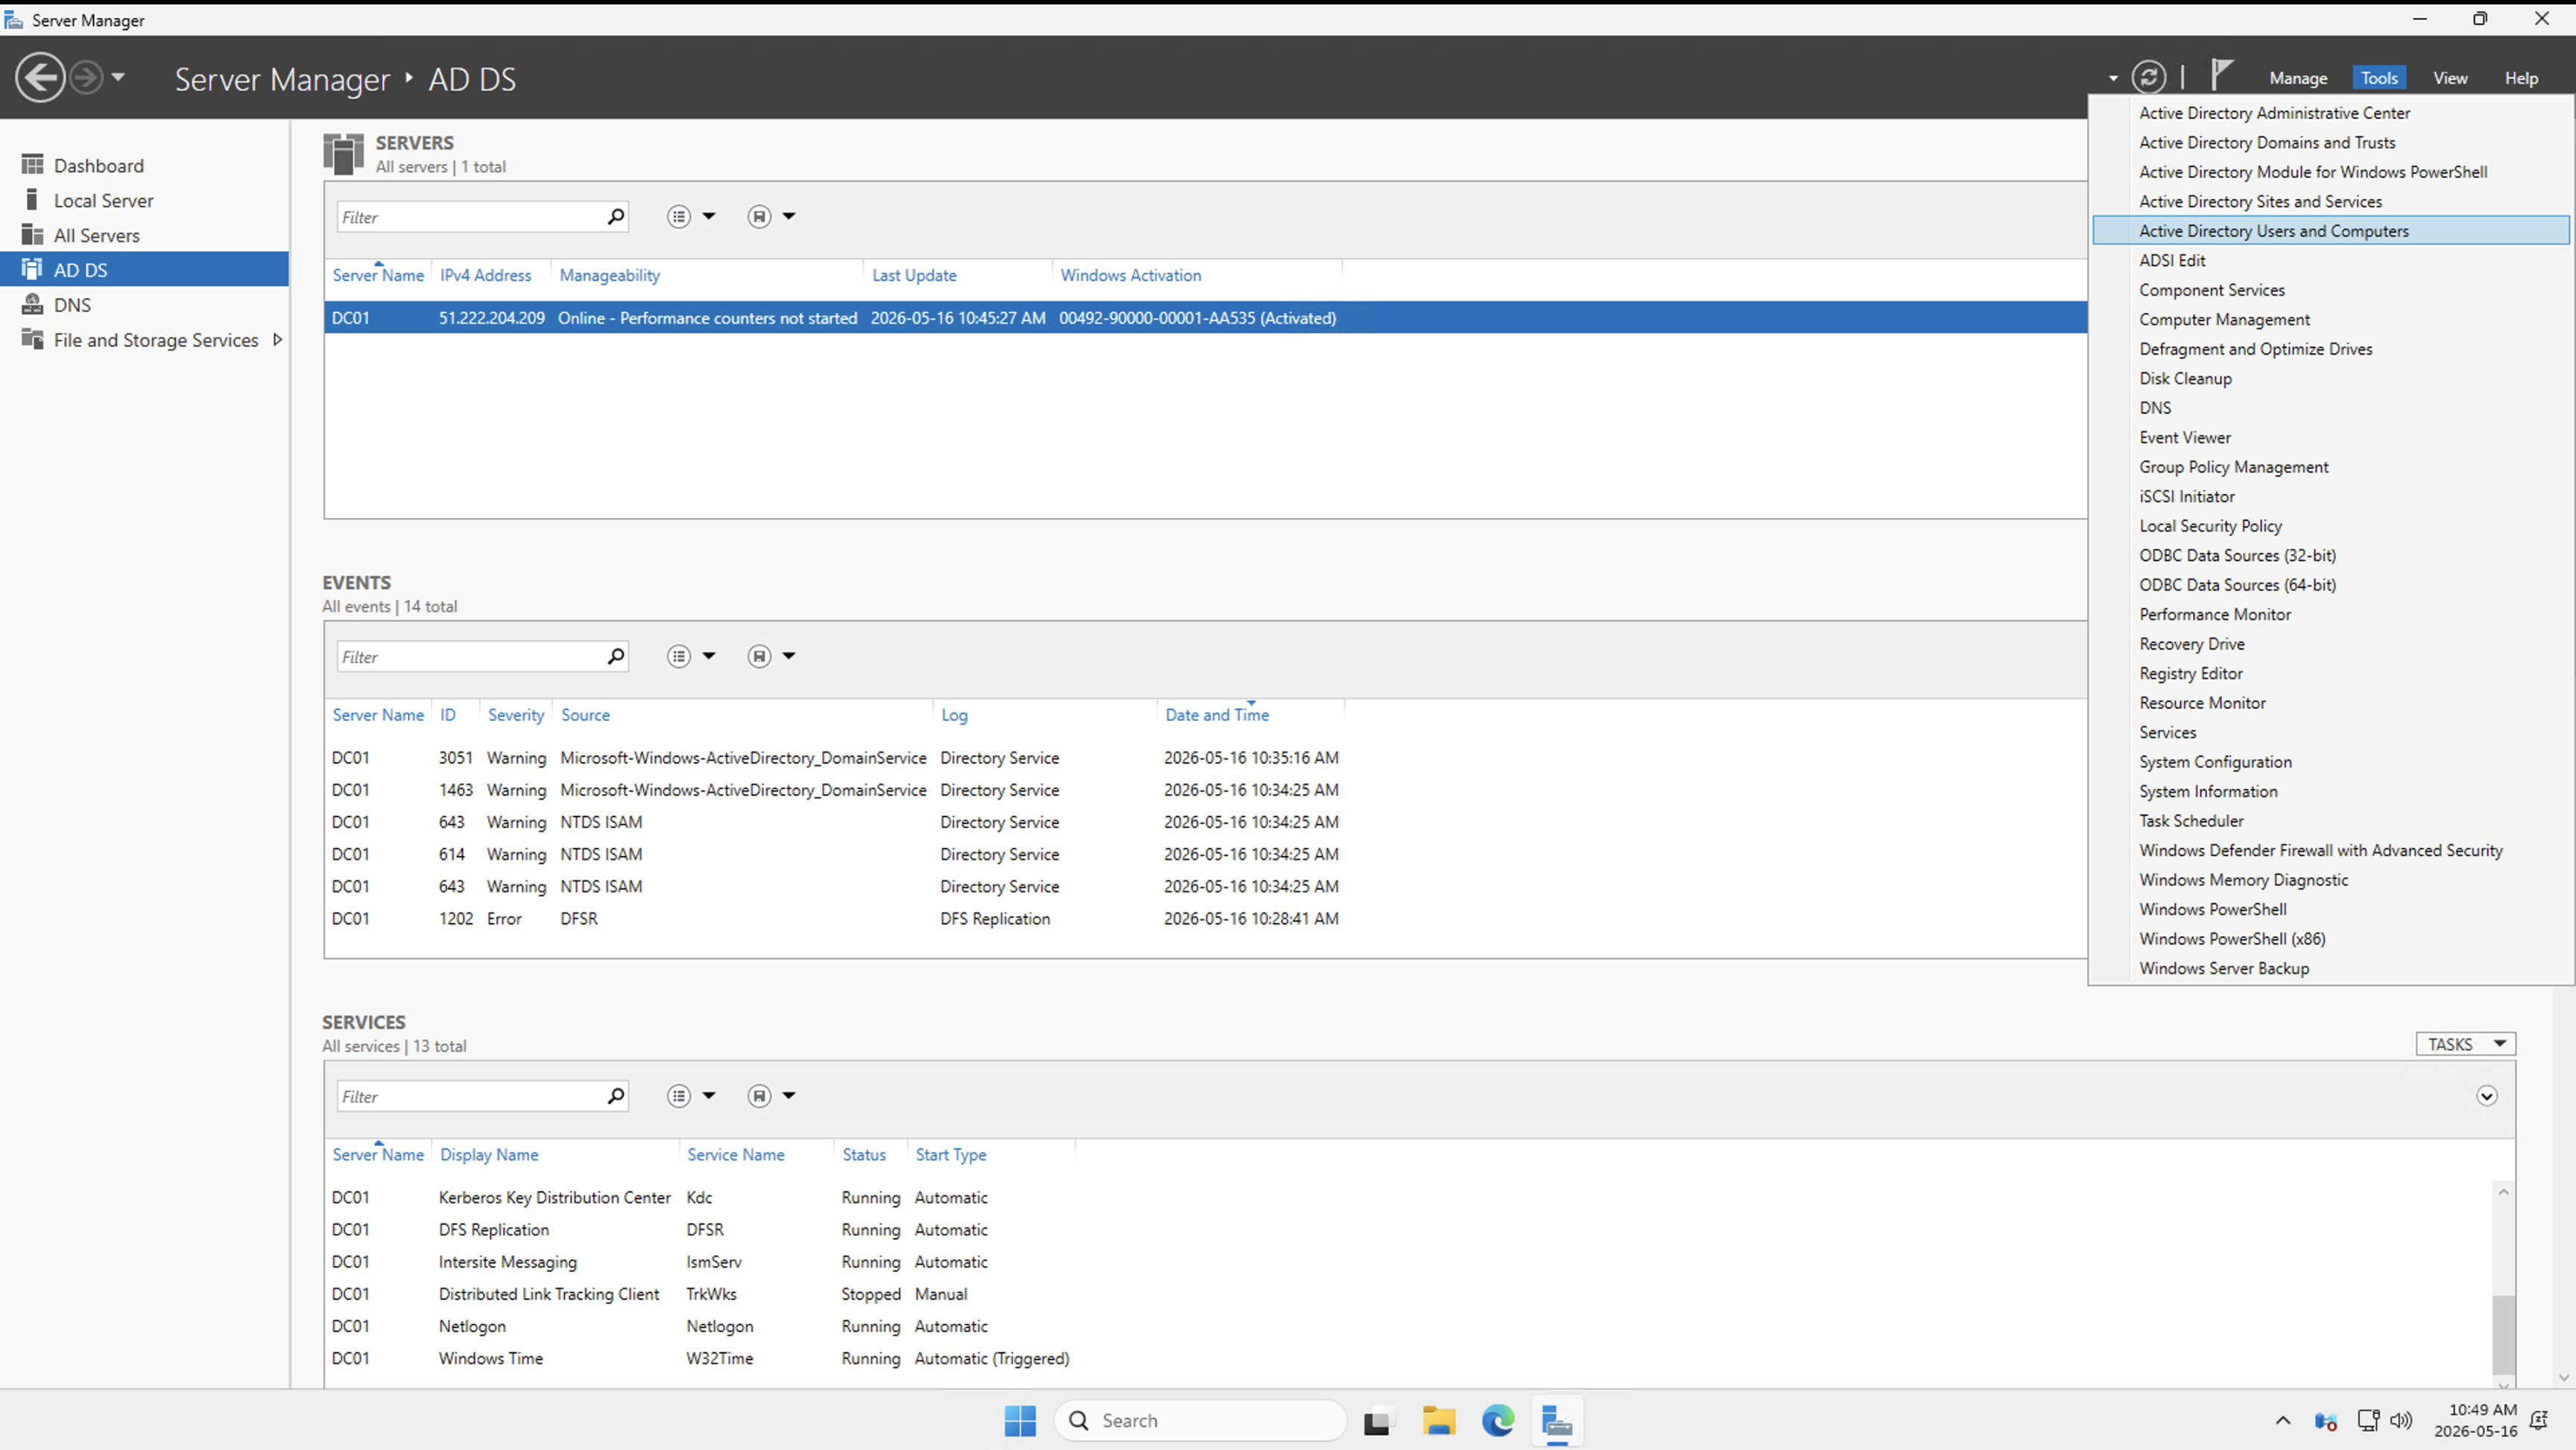Click the Services list scrollbar thumb
This screenshot has height=1450, width=2576.
(2504, 1335)
